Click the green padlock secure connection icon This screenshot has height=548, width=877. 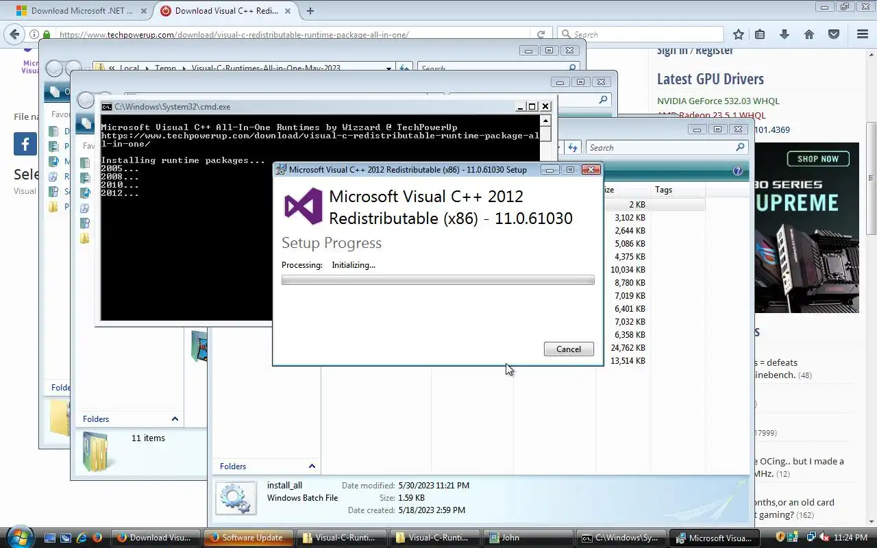click(47, 34)
